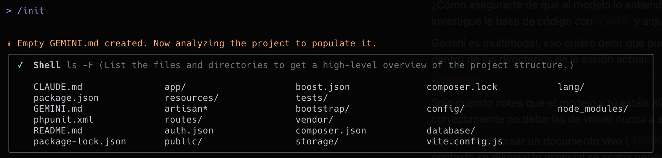This screenshot has width=662, height=158.
Task: Click the green checkmark beside Shell
Action: (20, 65)
